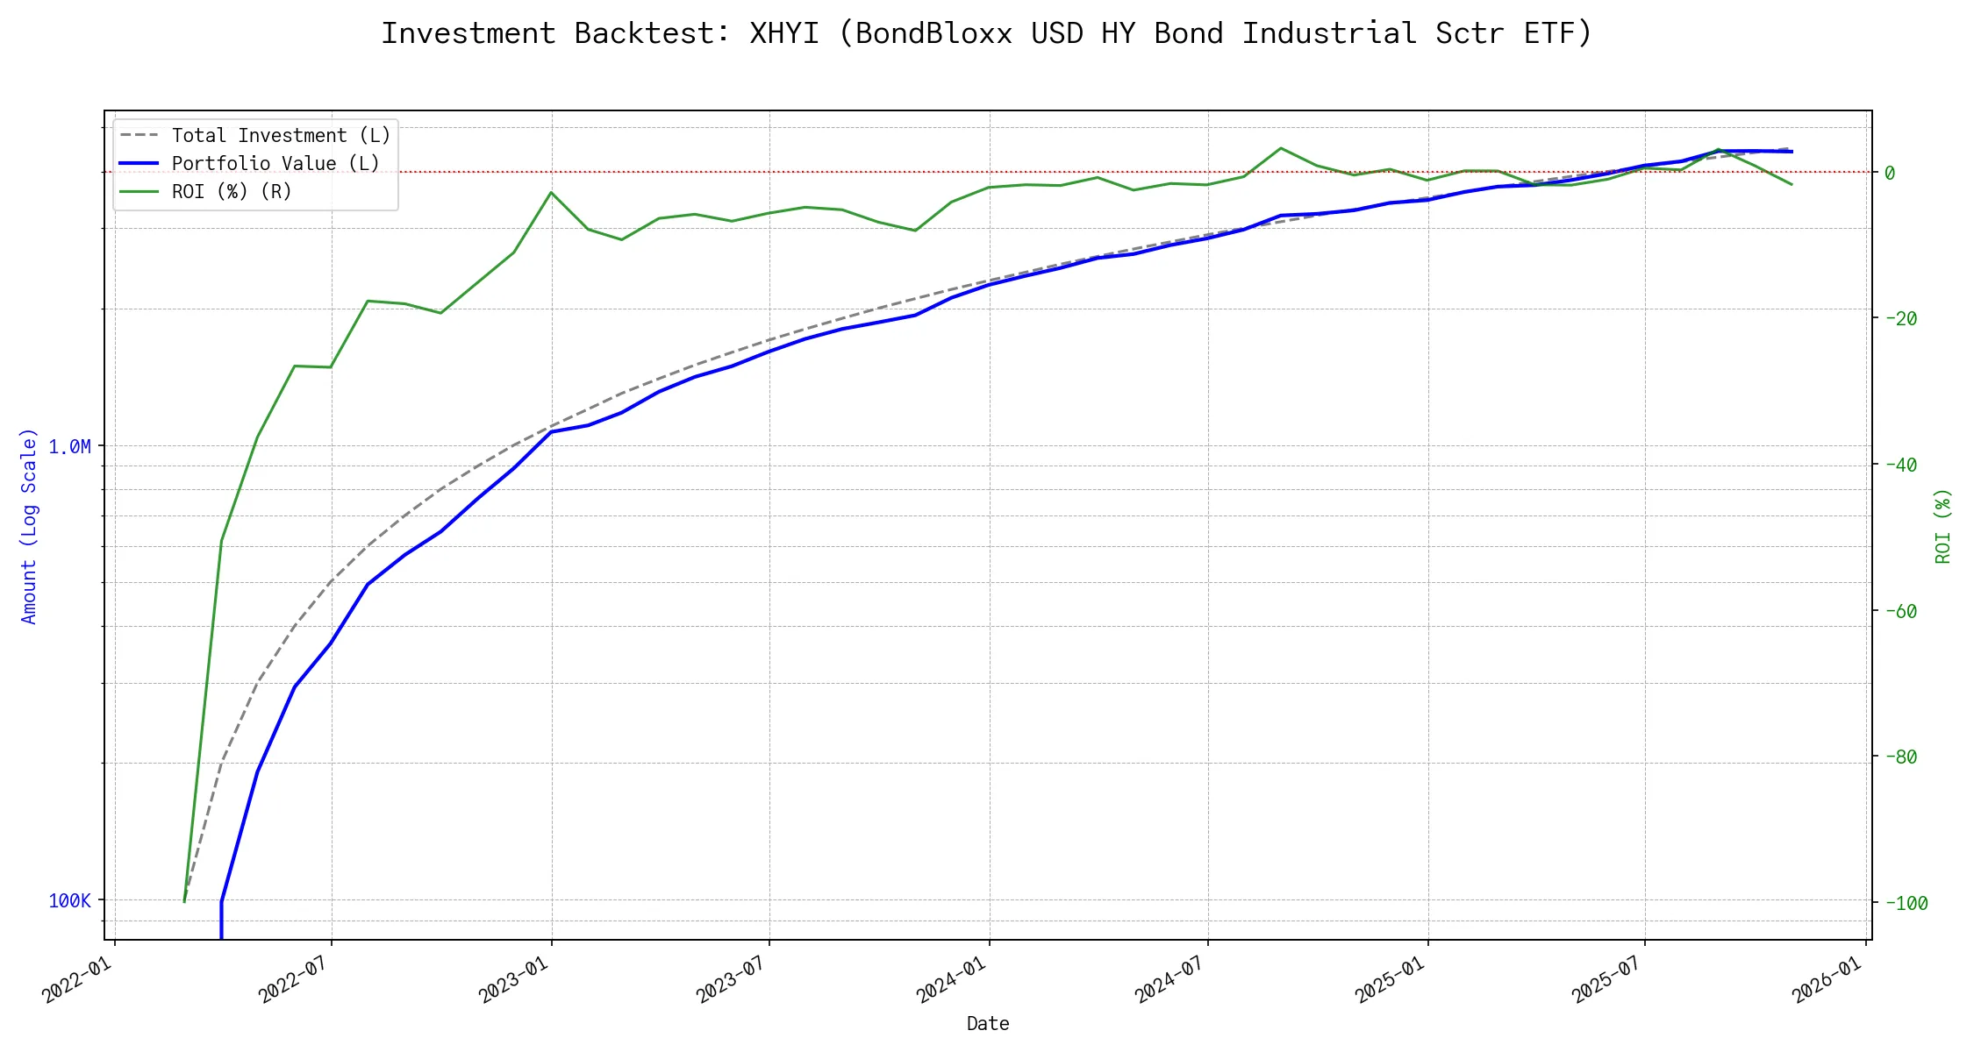Click the Portfolio Value legend label
This screenshot has width=1974, height=1052.
(275, 164)
